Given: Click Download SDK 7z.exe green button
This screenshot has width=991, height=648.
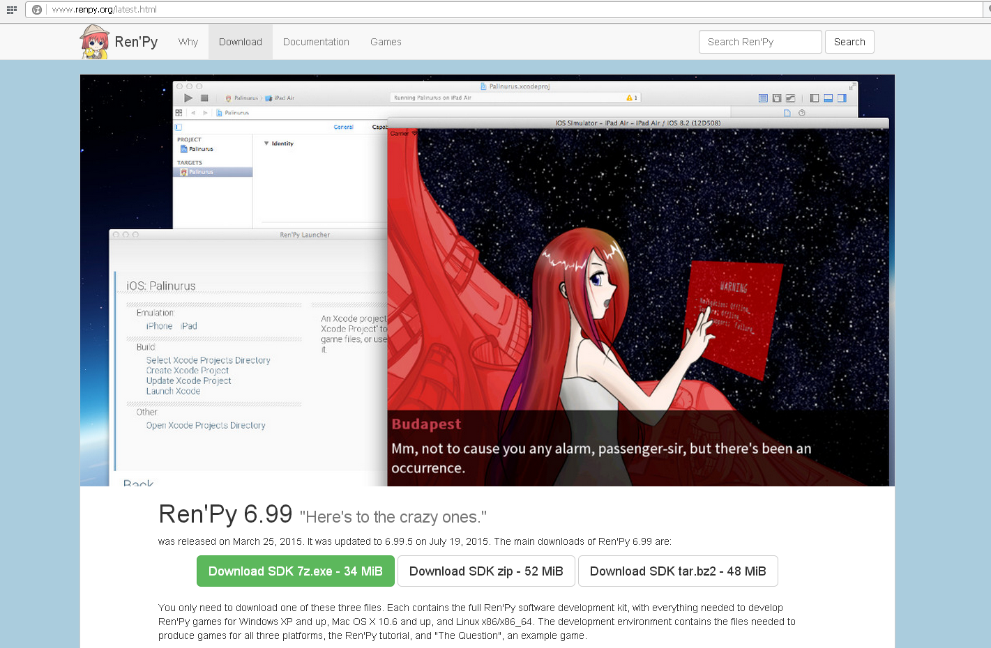Looking at the screenshot, I should pos(296,571).
